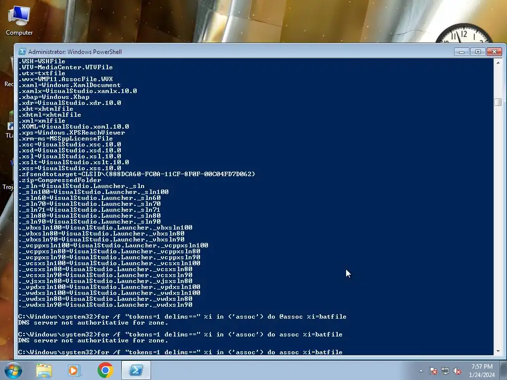Click the scrollbar down arrow in PowerShell
The height and width of the screenshot is (380, 507).
tap(498, 351)
